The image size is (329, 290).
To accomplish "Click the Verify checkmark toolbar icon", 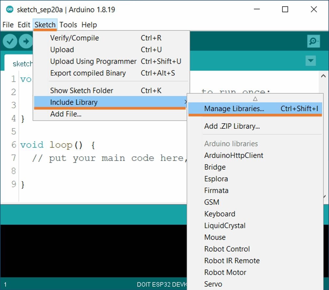I will click(x=9, y=41).
